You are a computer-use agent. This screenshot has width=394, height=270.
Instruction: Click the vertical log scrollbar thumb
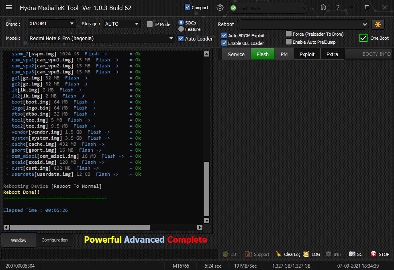(206, 189)
